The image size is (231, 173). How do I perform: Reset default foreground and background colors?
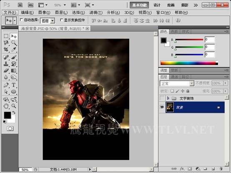point(5,122)
